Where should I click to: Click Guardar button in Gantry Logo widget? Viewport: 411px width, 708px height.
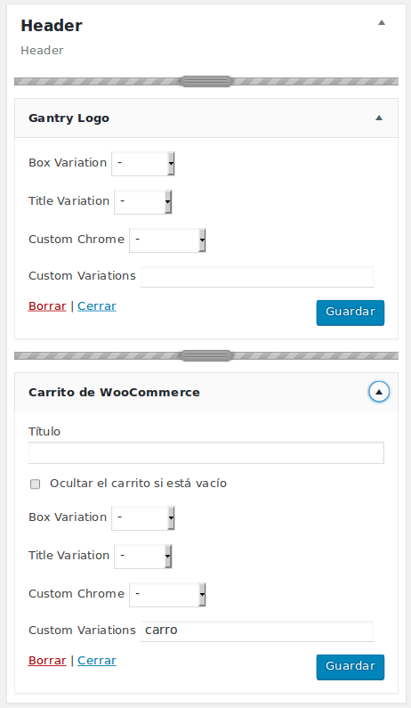pyautogui.click(x=351, y=313)
